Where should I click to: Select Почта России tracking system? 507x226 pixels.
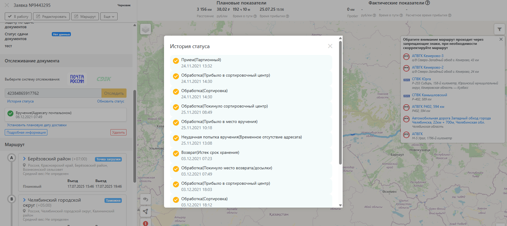(x=77, y=79)
